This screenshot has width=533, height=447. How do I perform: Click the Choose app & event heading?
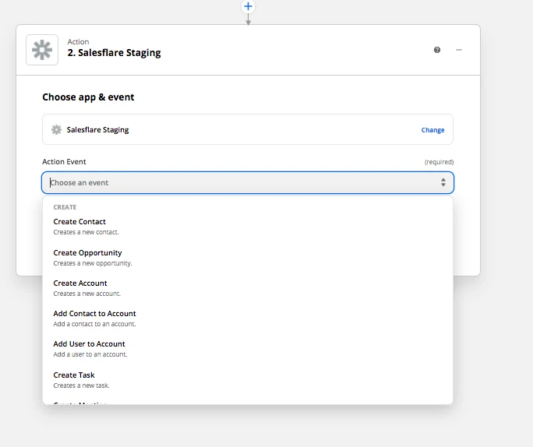88,97
